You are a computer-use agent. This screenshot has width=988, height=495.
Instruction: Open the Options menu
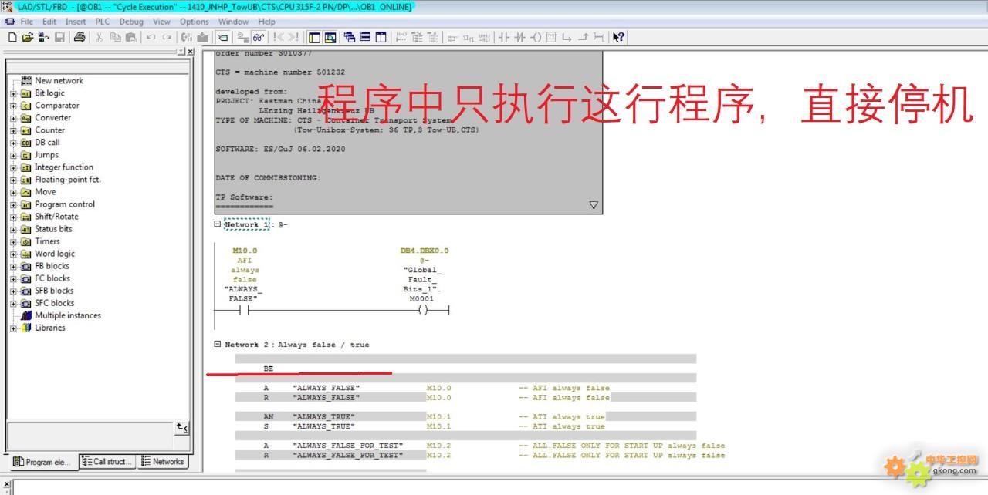(195, 22)
